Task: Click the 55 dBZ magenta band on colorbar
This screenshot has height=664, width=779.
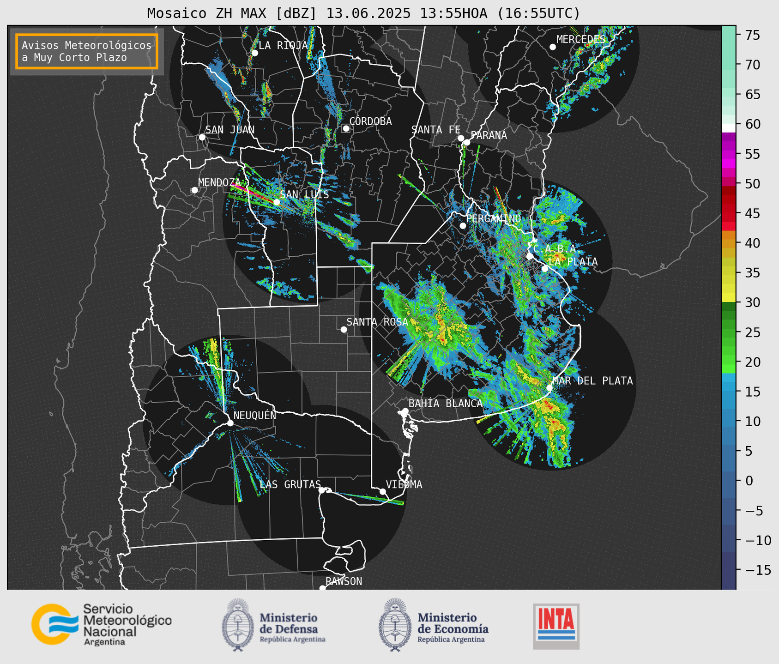Action: [729, 155]
